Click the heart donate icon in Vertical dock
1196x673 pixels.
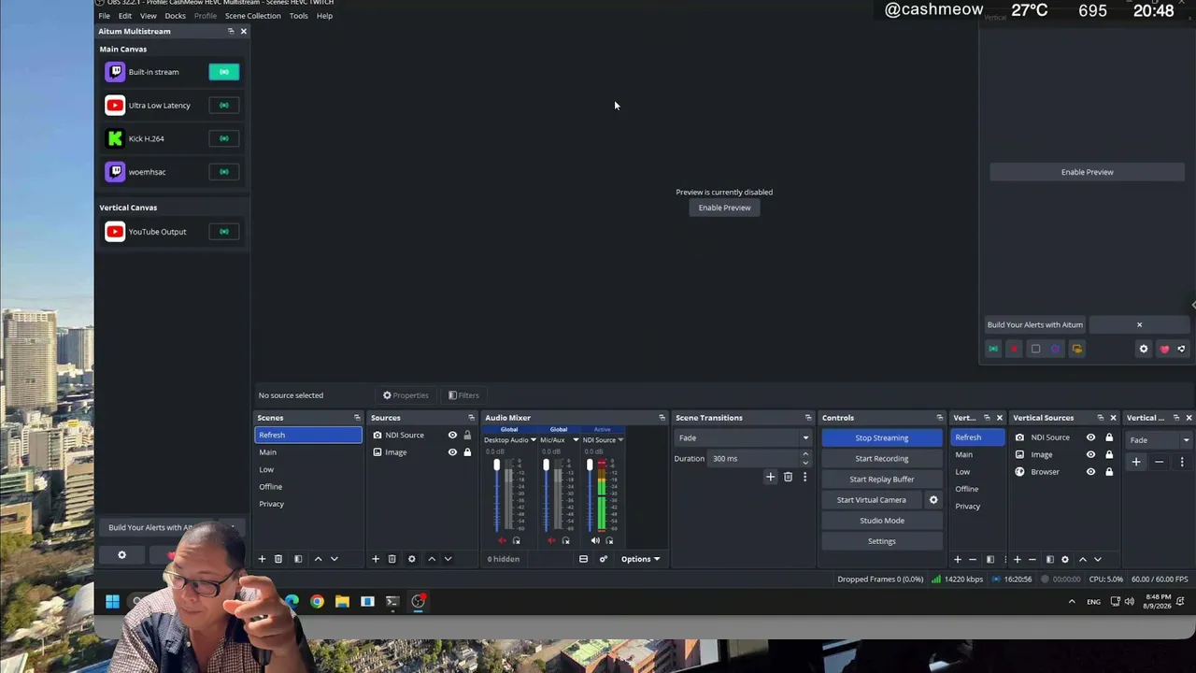[1164, 349]
